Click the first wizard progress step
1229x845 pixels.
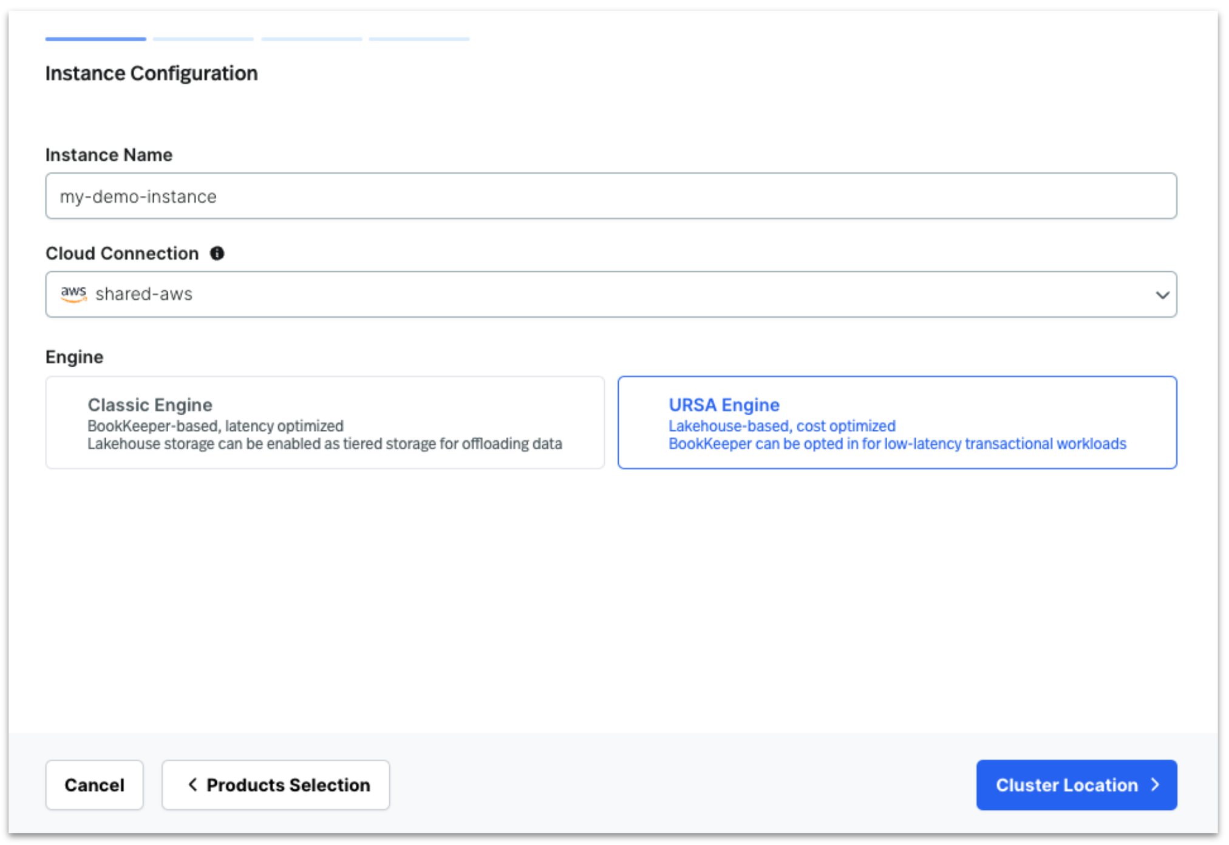tap(95, 38)
